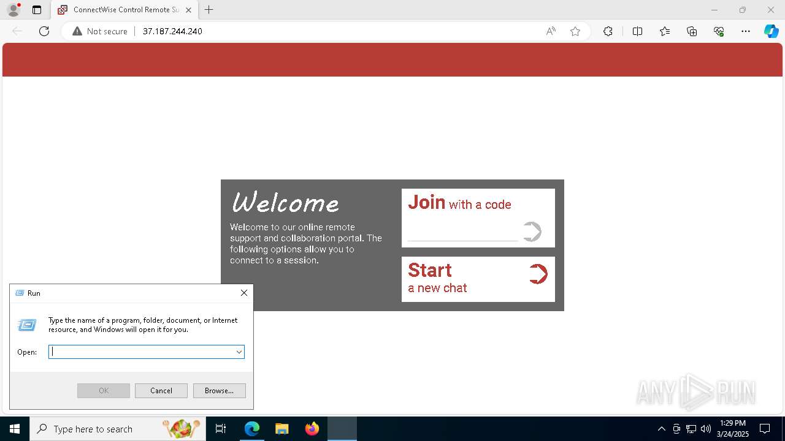Click the taskbar search box

118,429
